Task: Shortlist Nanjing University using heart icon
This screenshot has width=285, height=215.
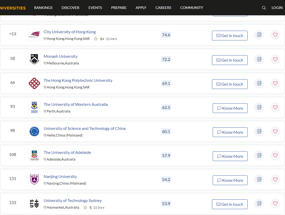Action: 275,179
